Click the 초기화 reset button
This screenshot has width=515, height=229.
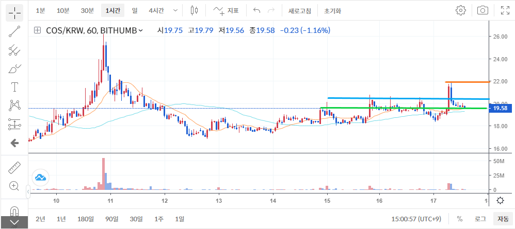click(332, 11)
